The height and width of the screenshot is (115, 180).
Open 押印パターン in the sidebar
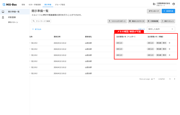pos(13,22)
